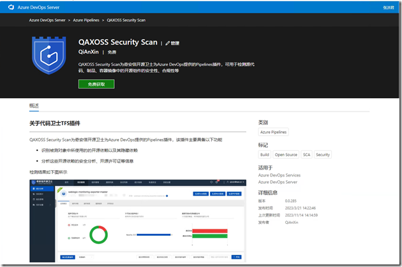The height and width of the screenshot is (267, 402).
Task: Open the user name in top-right corner
Action: pyautogui.click(x=389, y=8)
